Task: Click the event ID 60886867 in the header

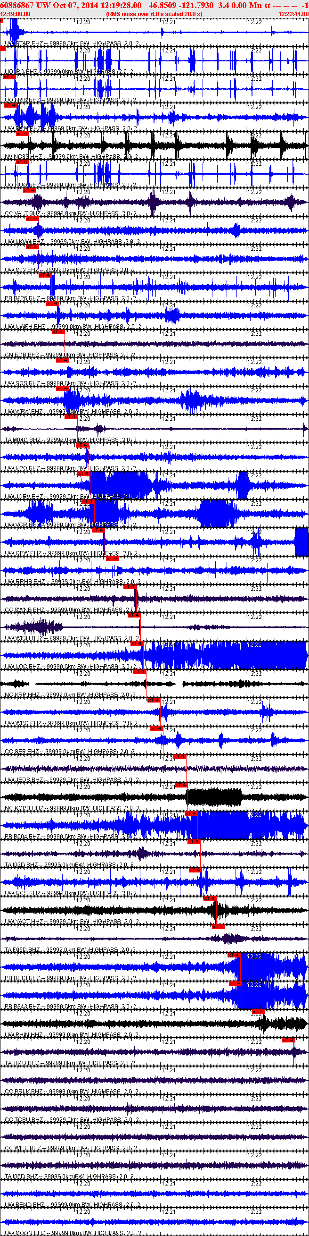Action: click(17, 5)
